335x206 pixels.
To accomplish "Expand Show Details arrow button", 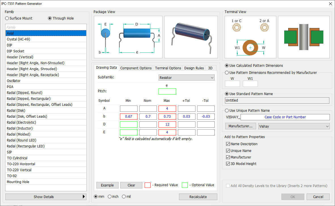I will 46,197.
